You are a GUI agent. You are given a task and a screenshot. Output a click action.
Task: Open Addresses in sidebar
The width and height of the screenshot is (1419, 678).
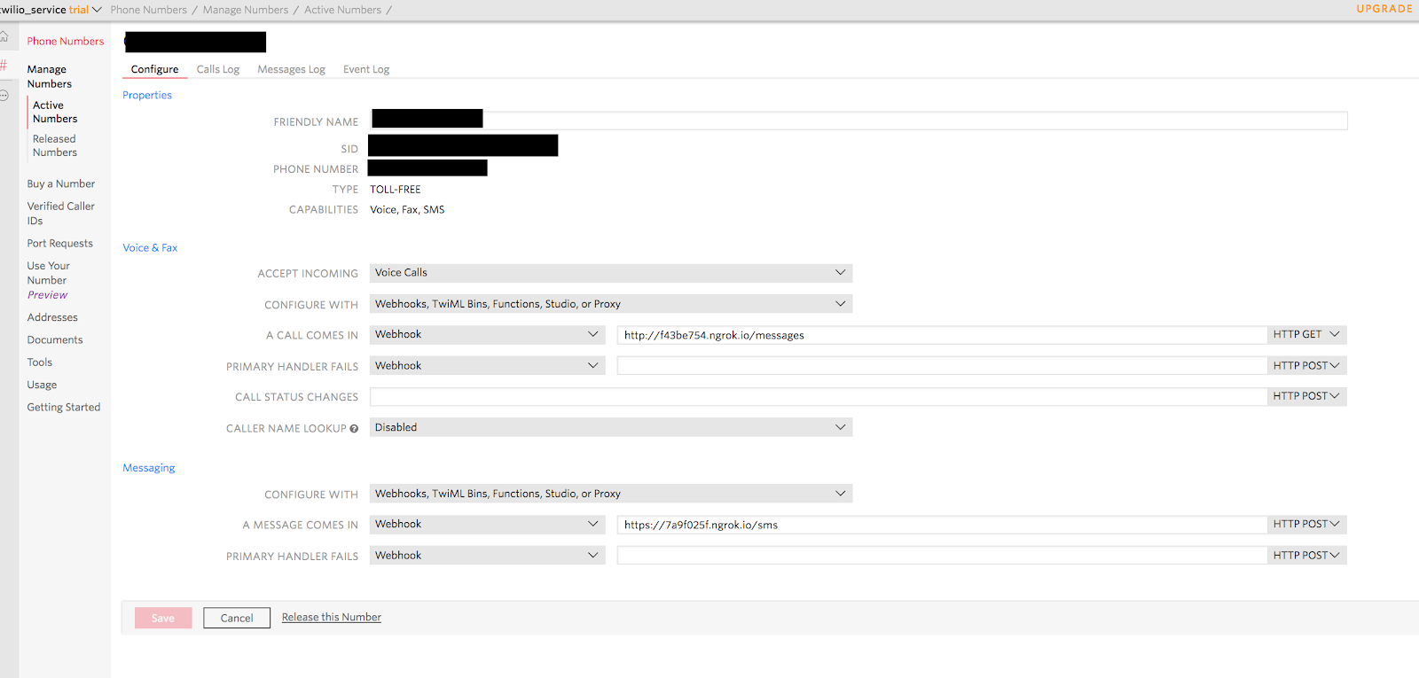(x=52, y=317)
